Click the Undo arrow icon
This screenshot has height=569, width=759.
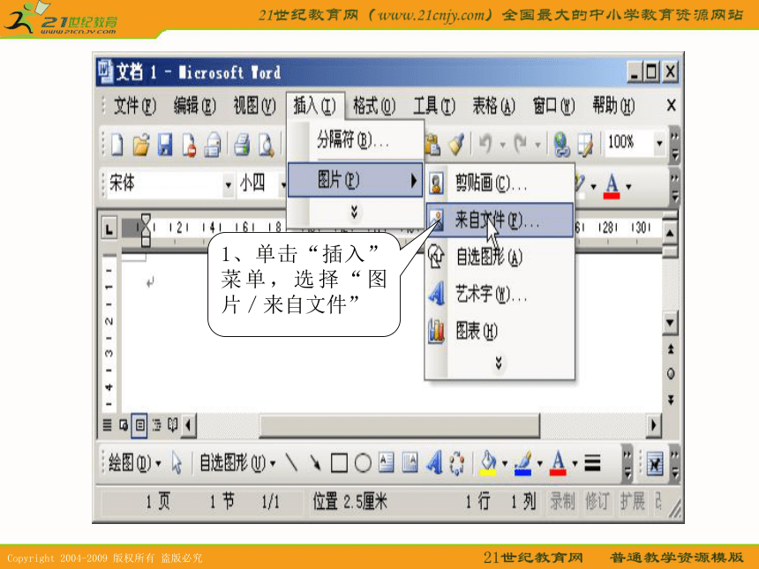tap(485, 144)
